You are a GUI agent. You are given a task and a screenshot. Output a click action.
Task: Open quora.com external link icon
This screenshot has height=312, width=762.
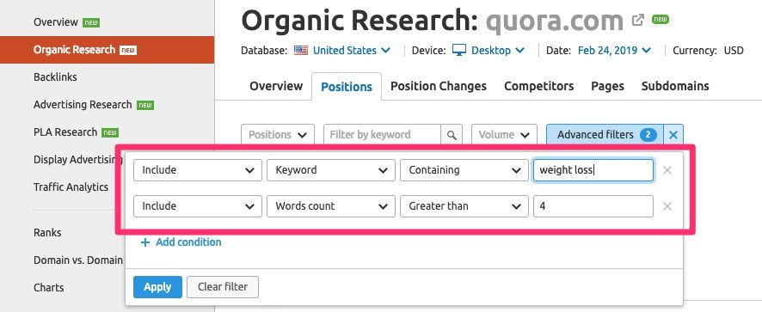[x=637, y=20]
